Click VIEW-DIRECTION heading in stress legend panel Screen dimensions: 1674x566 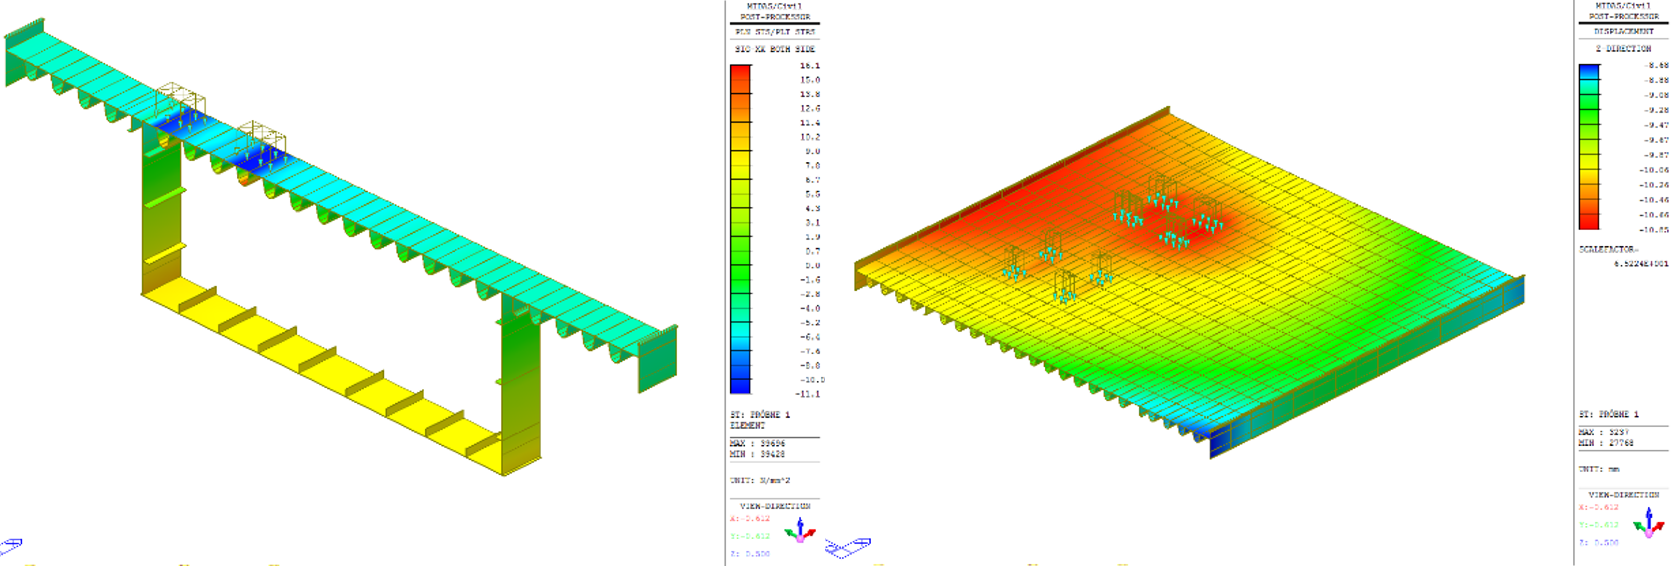click(x=774, y=506)
